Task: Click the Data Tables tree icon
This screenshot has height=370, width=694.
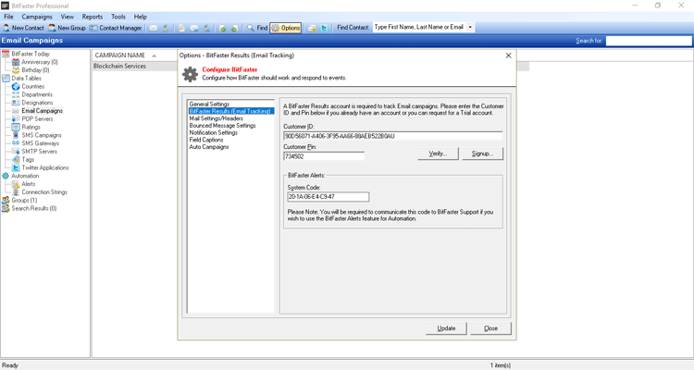Action: pyautogui.click(x=6, y=79)
